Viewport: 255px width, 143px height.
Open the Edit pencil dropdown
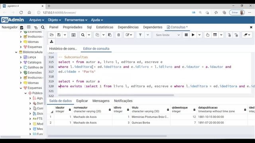pyautogui.click(x=129, y=35)
